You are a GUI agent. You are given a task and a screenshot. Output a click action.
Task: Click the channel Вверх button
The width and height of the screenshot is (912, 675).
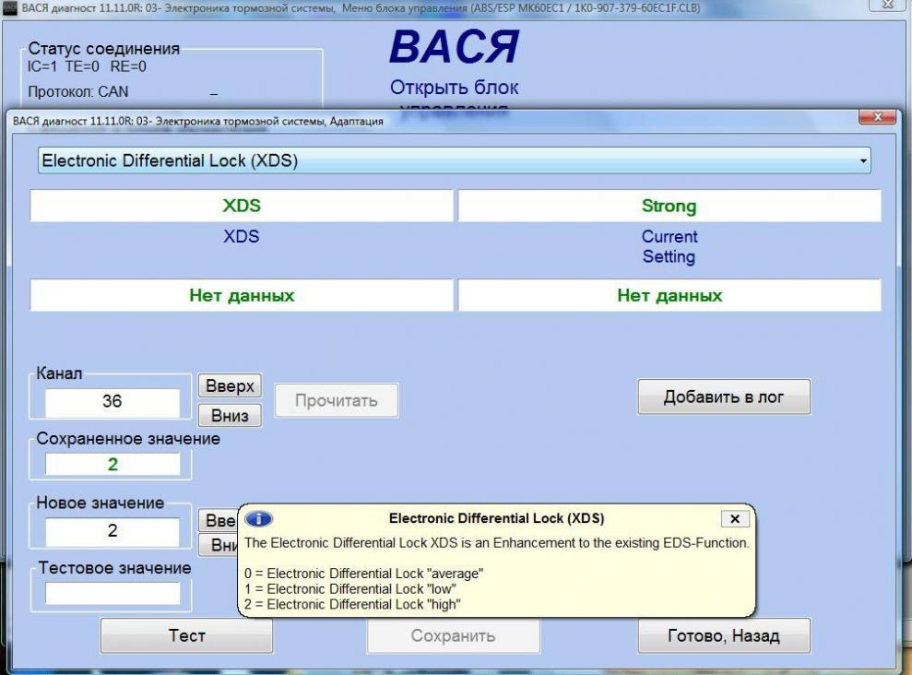coord(230,385)
